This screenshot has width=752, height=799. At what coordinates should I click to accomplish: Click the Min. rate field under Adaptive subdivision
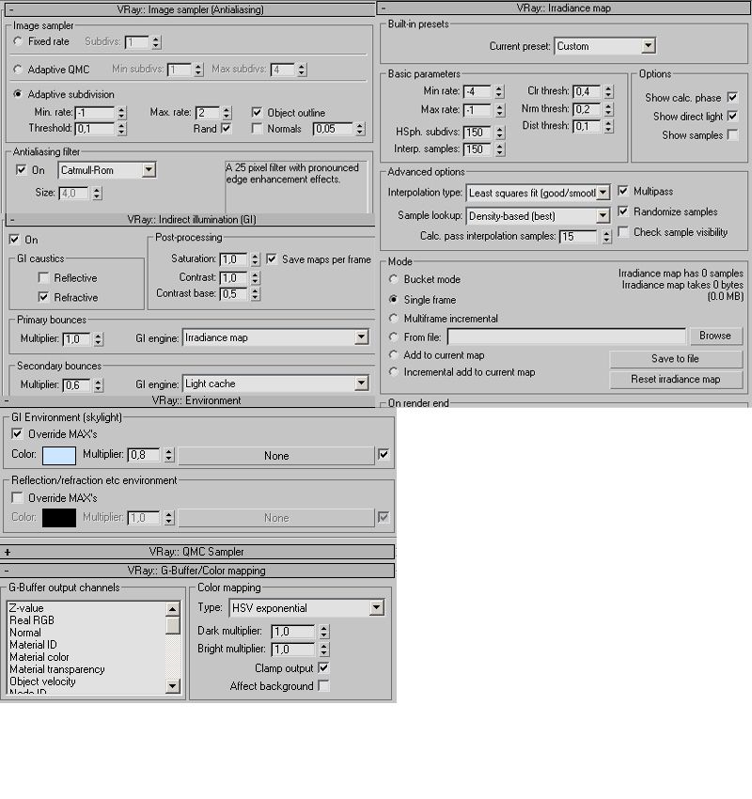click(95, 113)
